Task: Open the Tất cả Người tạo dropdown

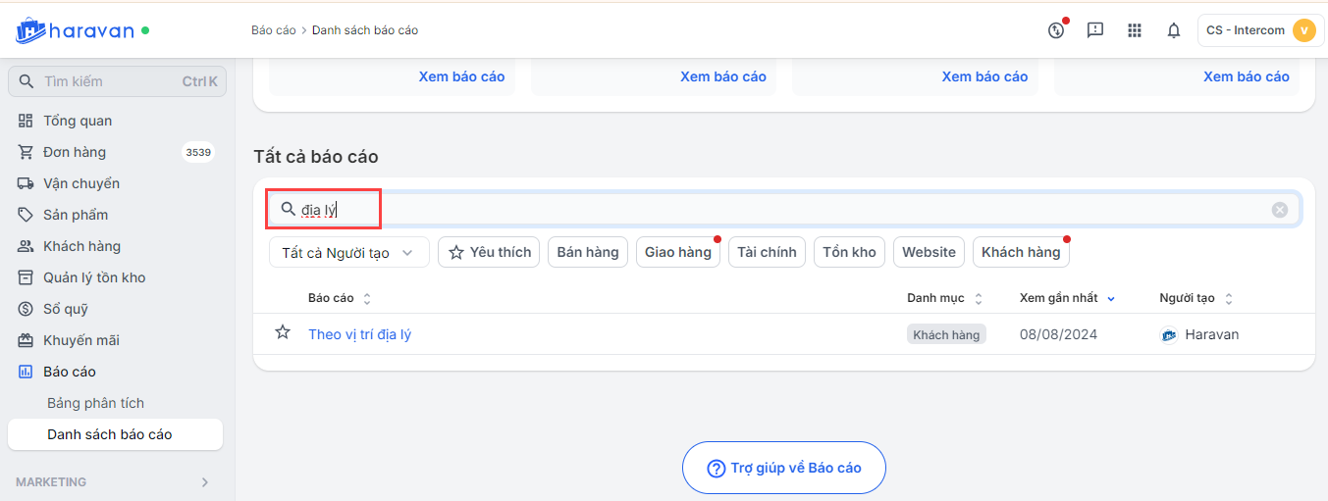Action: [348, 252]
